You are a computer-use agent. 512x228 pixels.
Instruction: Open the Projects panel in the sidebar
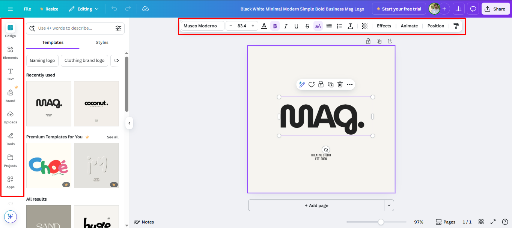point(11,160)
